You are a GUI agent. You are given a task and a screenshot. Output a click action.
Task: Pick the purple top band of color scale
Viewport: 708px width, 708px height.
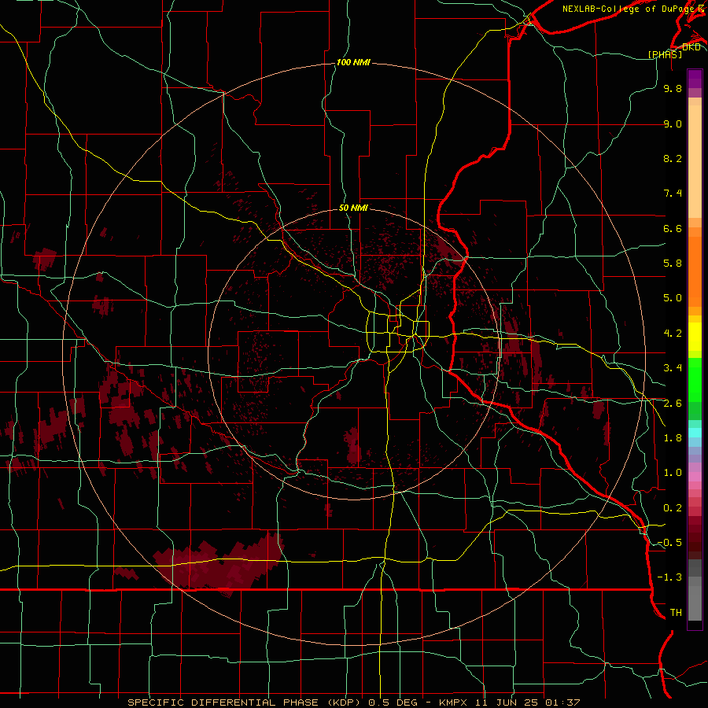click(695, 79)
